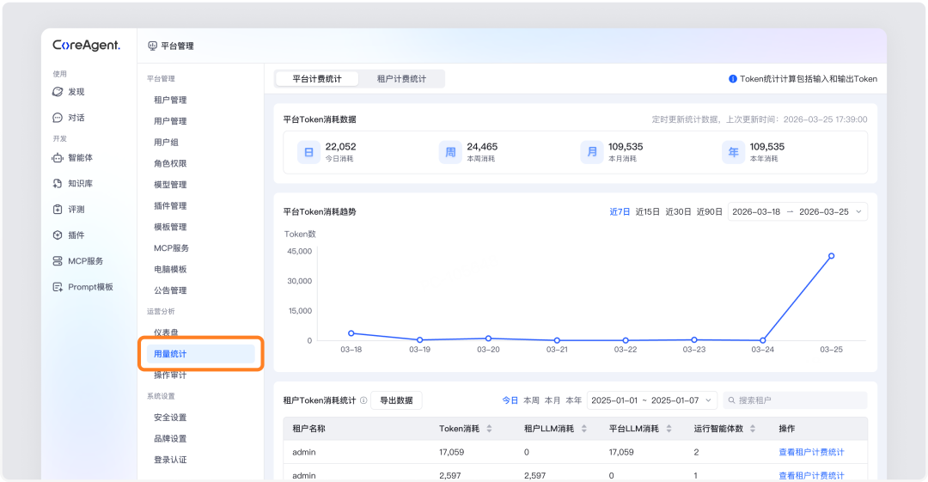Image resolution: width=928 pixels, height=482 pixels.
Task: Click the 03-25 data point on chart
Action: pos(832,256)
